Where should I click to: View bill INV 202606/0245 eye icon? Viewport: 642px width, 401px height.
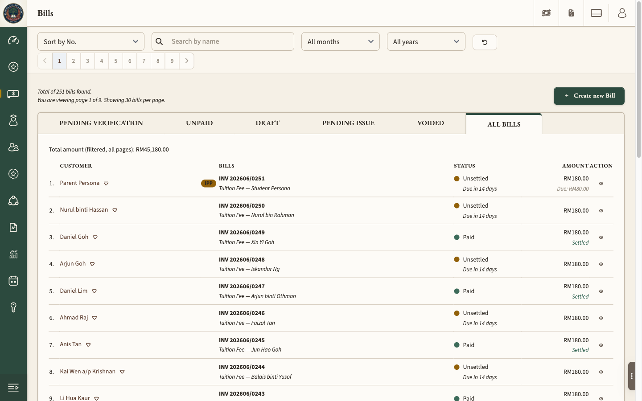coord(601,345)
